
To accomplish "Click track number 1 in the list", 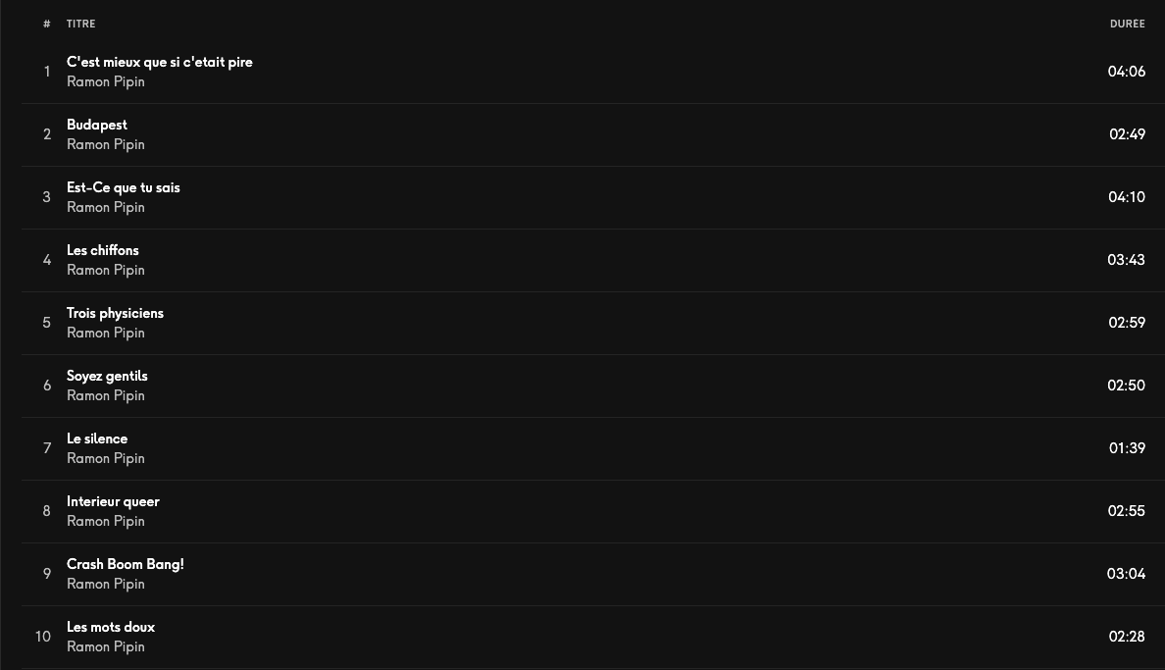I will tap(47, 72).
